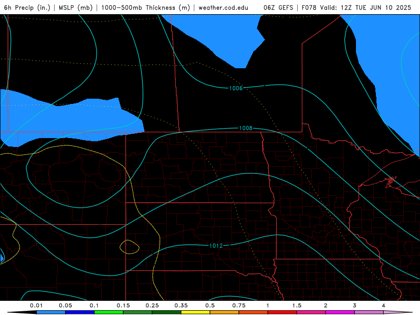Click the 1.5 legend value
Image resolution: width=420 pixels, height=315 pixels.
coord(297,306)
